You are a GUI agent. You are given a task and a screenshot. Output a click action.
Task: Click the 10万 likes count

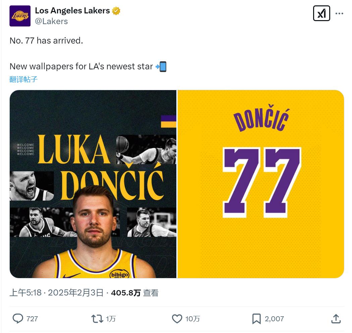point(192,319)
